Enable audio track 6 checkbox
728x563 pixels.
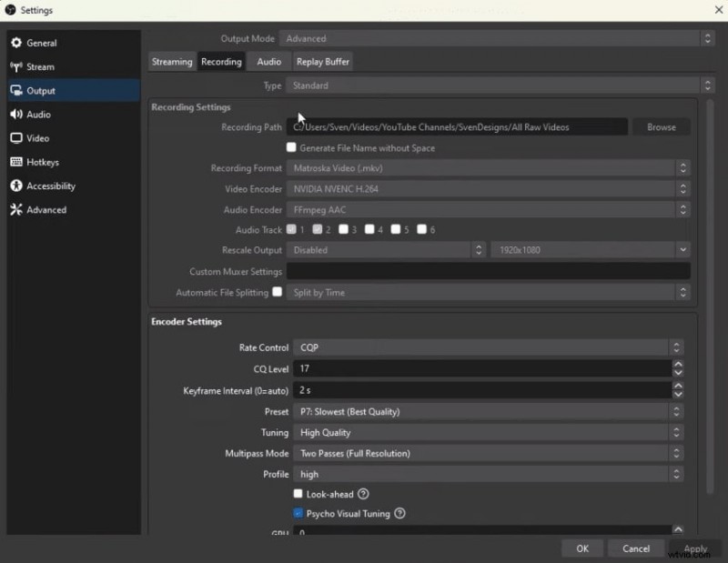[x=421, y=229]
